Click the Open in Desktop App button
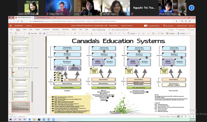This screenshot has height=122, width=207. click(99, 30)
